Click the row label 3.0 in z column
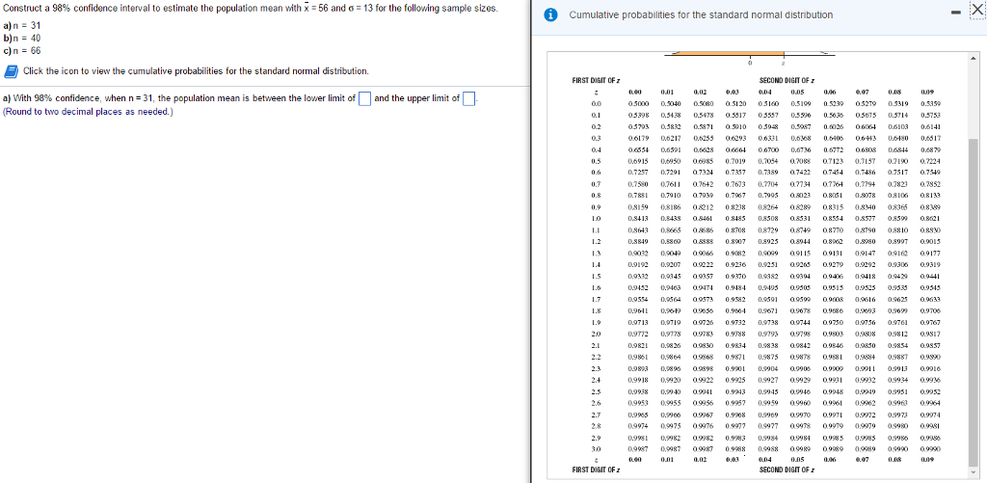 pyautogui.click(x=597, y=449)
